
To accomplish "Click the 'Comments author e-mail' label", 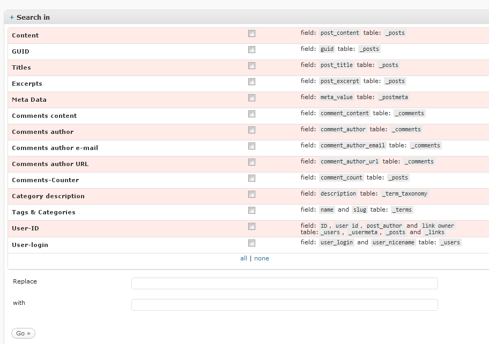I will click(55, 148).
